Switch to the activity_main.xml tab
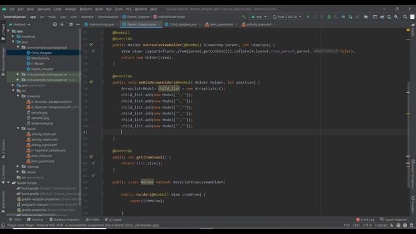 pyautogui.click(x=259, y=25)
